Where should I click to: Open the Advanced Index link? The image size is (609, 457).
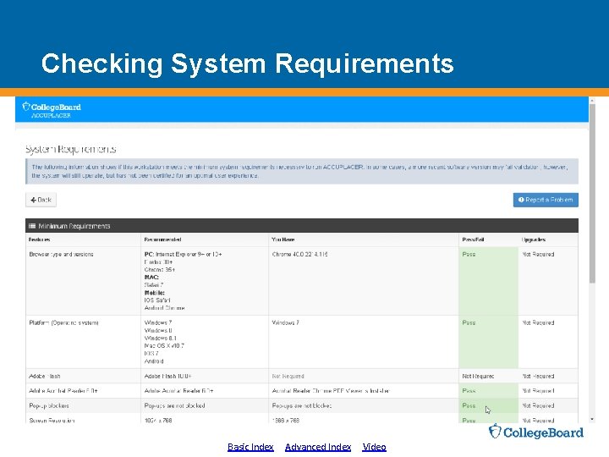coord(318,447)
